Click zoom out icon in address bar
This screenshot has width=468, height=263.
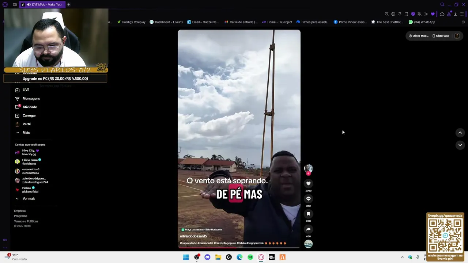pos(386,14)
